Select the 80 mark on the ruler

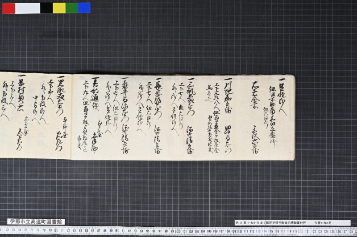[x=56, y=230]
